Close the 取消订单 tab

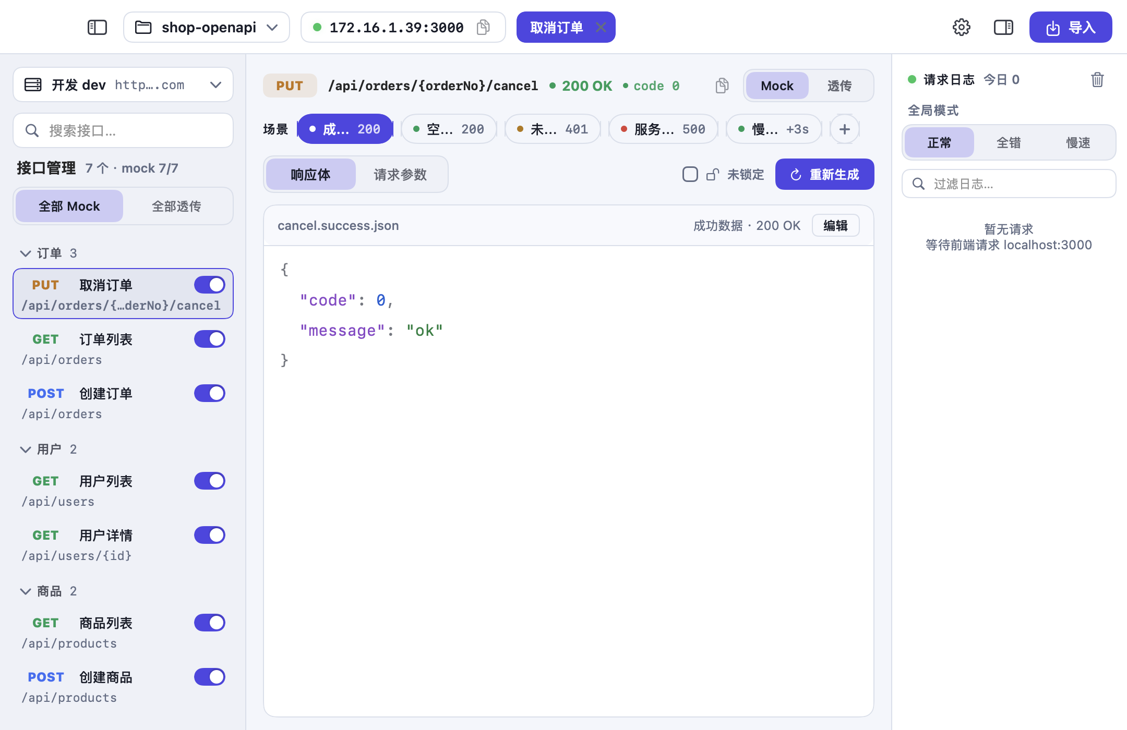point(601,27)
